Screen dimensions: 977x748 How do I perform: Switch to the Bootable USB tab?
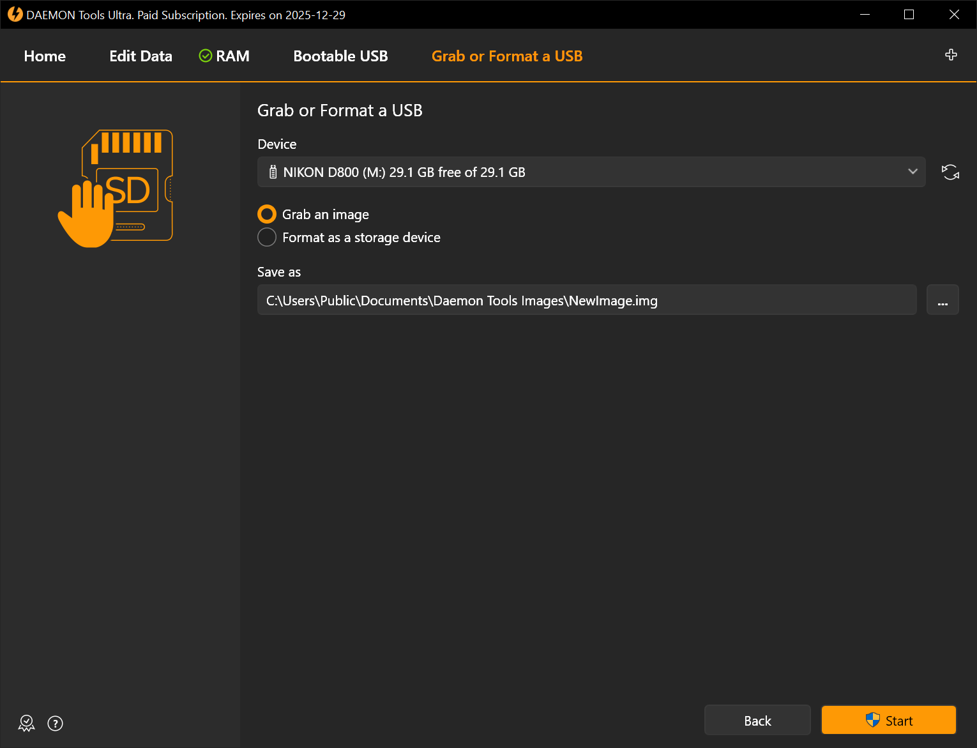pos(340,56)
